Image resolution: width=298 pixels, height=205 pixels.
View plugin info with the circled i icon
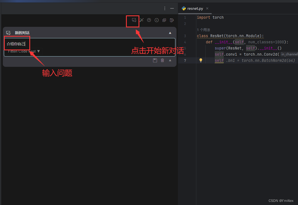tap(156, 20)
